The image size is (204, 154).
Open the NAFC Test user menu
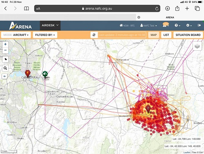[149, 25]
